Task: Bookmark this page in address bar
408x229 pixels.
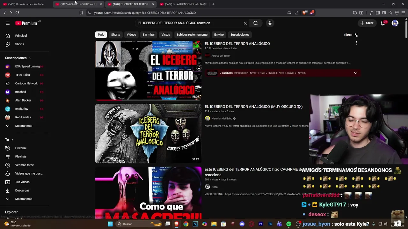Action: click(81, 13)
